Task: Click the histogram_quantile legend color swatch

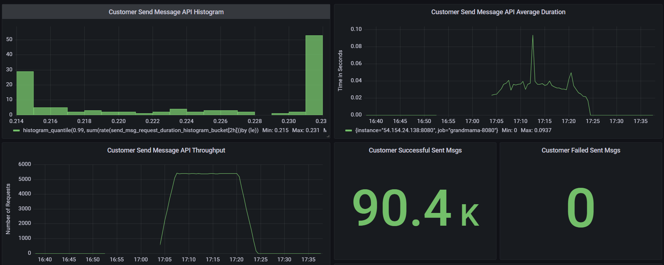Action: point(16,130)
